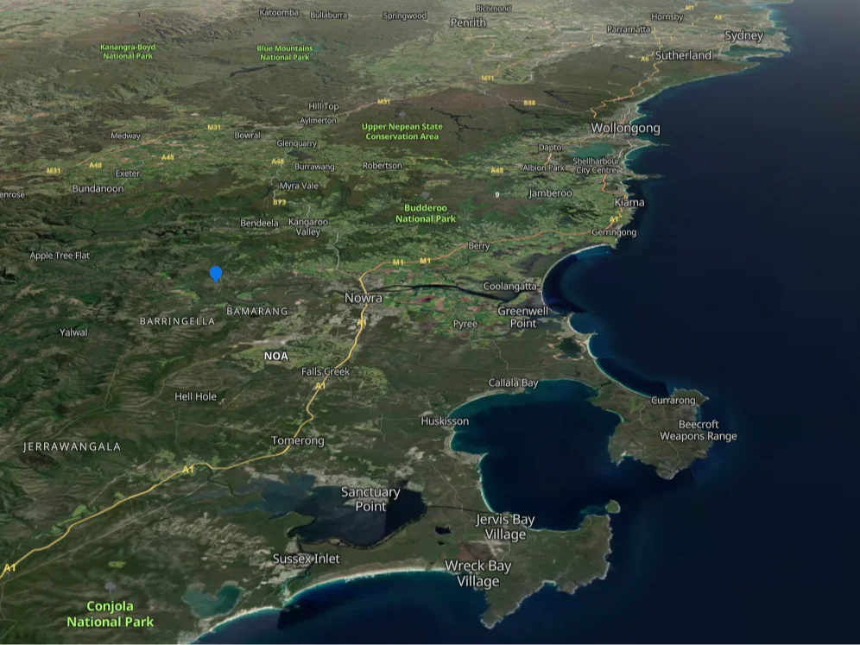This screenshot has width=860, height=645.
Task: Click the NOA airport label
Action: (x=276, y=356)
